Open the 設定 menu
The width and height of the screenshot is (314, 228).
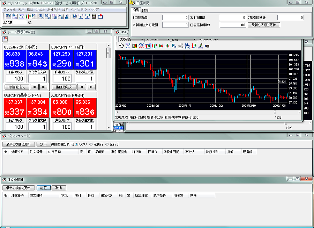[x=65, y=9]
